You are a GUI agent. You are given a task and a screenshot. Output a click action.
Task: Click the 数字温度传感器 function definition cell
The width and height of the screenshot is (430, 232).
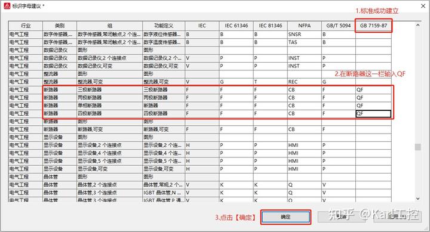tap(164, 42)
